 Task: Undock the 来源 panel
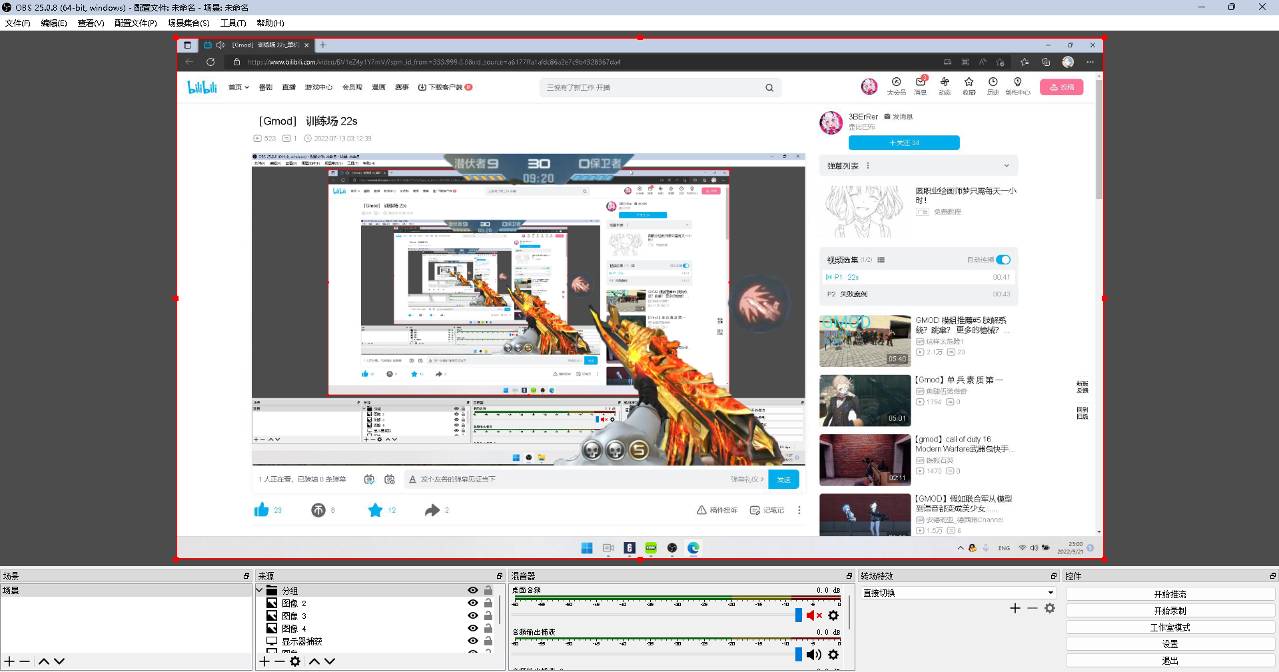click(500, 576)
